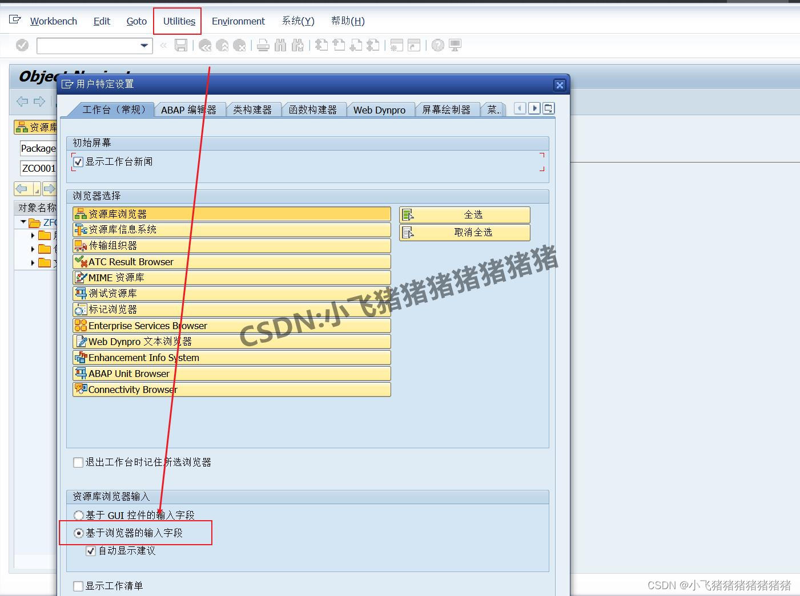Image resolution: width=800 pixels, height=596 pixels.
Task: Switch to the 函数构建器 tab
Action: (x=313, y=110)
